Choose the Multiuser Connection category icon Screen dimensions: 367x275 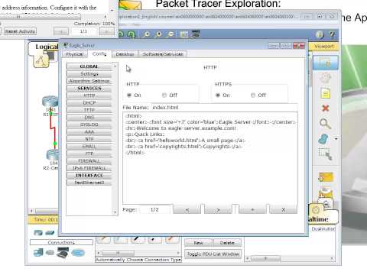tap(50, 252)
